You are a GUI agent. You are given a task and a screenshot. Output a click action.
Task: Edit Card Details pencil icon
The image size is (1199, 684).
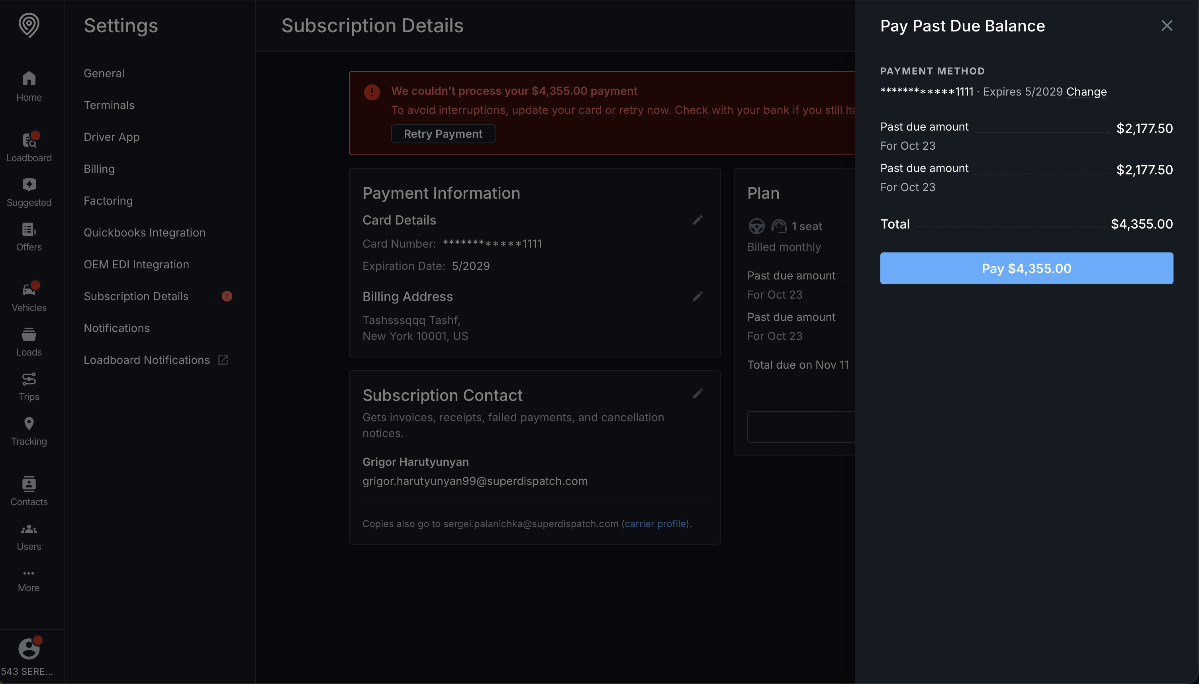click(698, 220)
